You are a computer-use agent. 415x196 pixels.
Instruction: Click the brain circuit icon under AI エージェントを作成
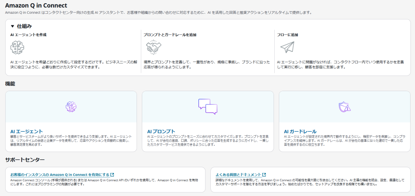tap(17, 48)
